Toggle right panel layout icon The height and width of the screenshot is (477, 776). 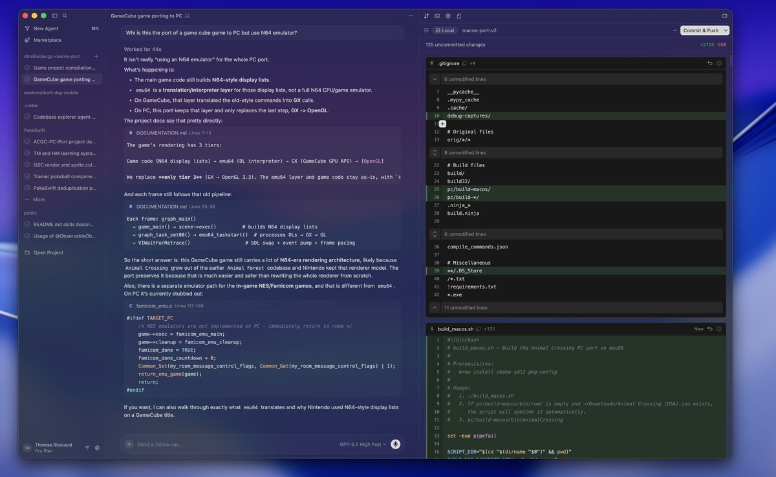click(x=724, y=15)
